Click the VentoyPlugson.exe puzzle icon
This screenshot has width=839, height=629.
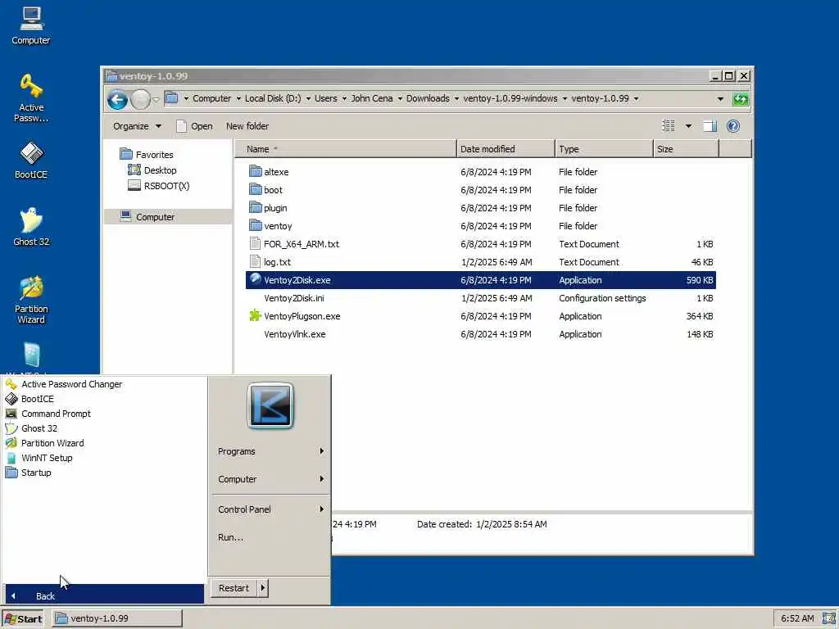pyautogui.click(x=256, y=315)
